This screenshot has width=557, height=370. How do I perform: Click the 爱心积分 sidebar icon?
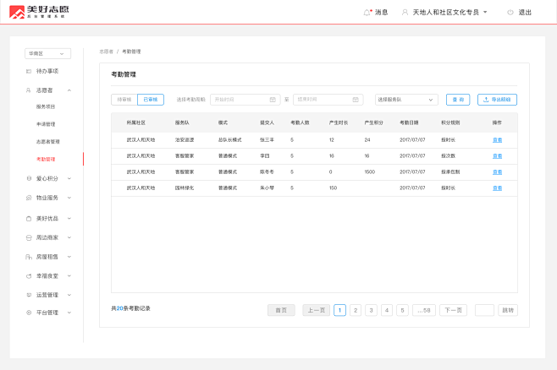coord(29,178)
